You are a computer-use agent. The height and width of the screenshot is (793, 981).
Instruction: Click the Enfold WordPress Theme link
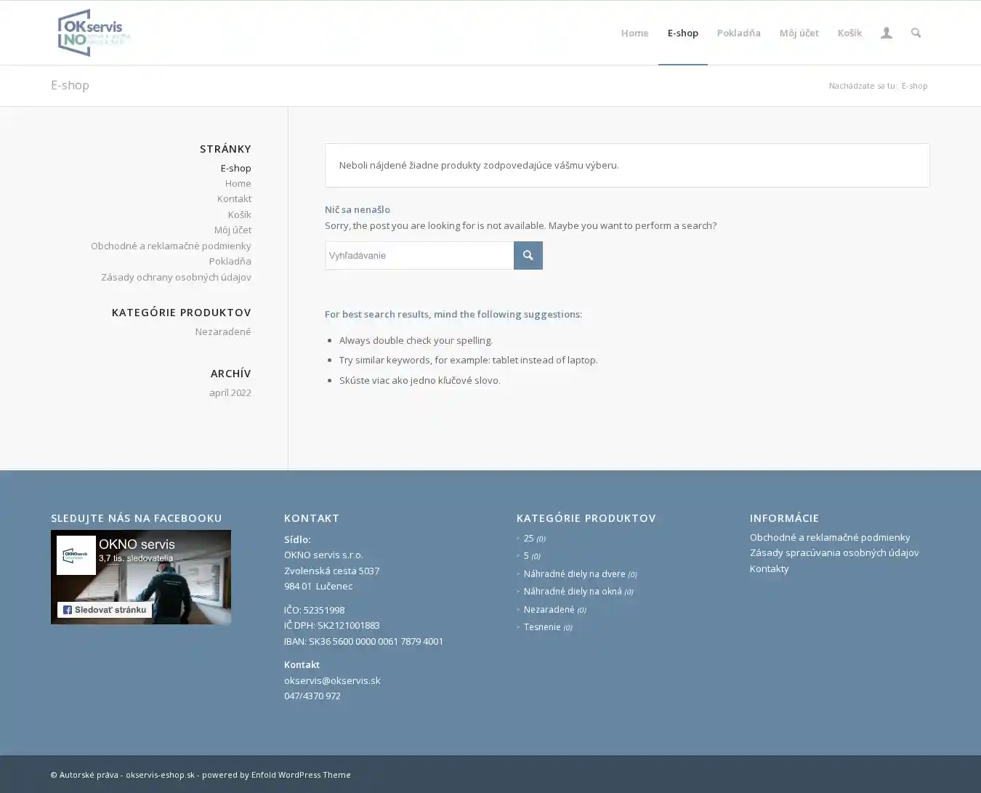(x=301, y=775)
